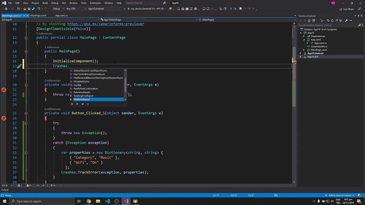Viewport: 365px width, 205px height.
Task: Click the IntelliSense list scrollbar
Action: [x=125, y=85]
